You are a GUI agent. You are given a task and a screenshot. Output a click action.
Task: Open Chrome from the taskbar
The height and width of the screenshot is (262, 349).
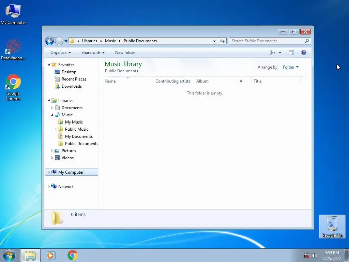pyautogui.click(x=72, y=255)
